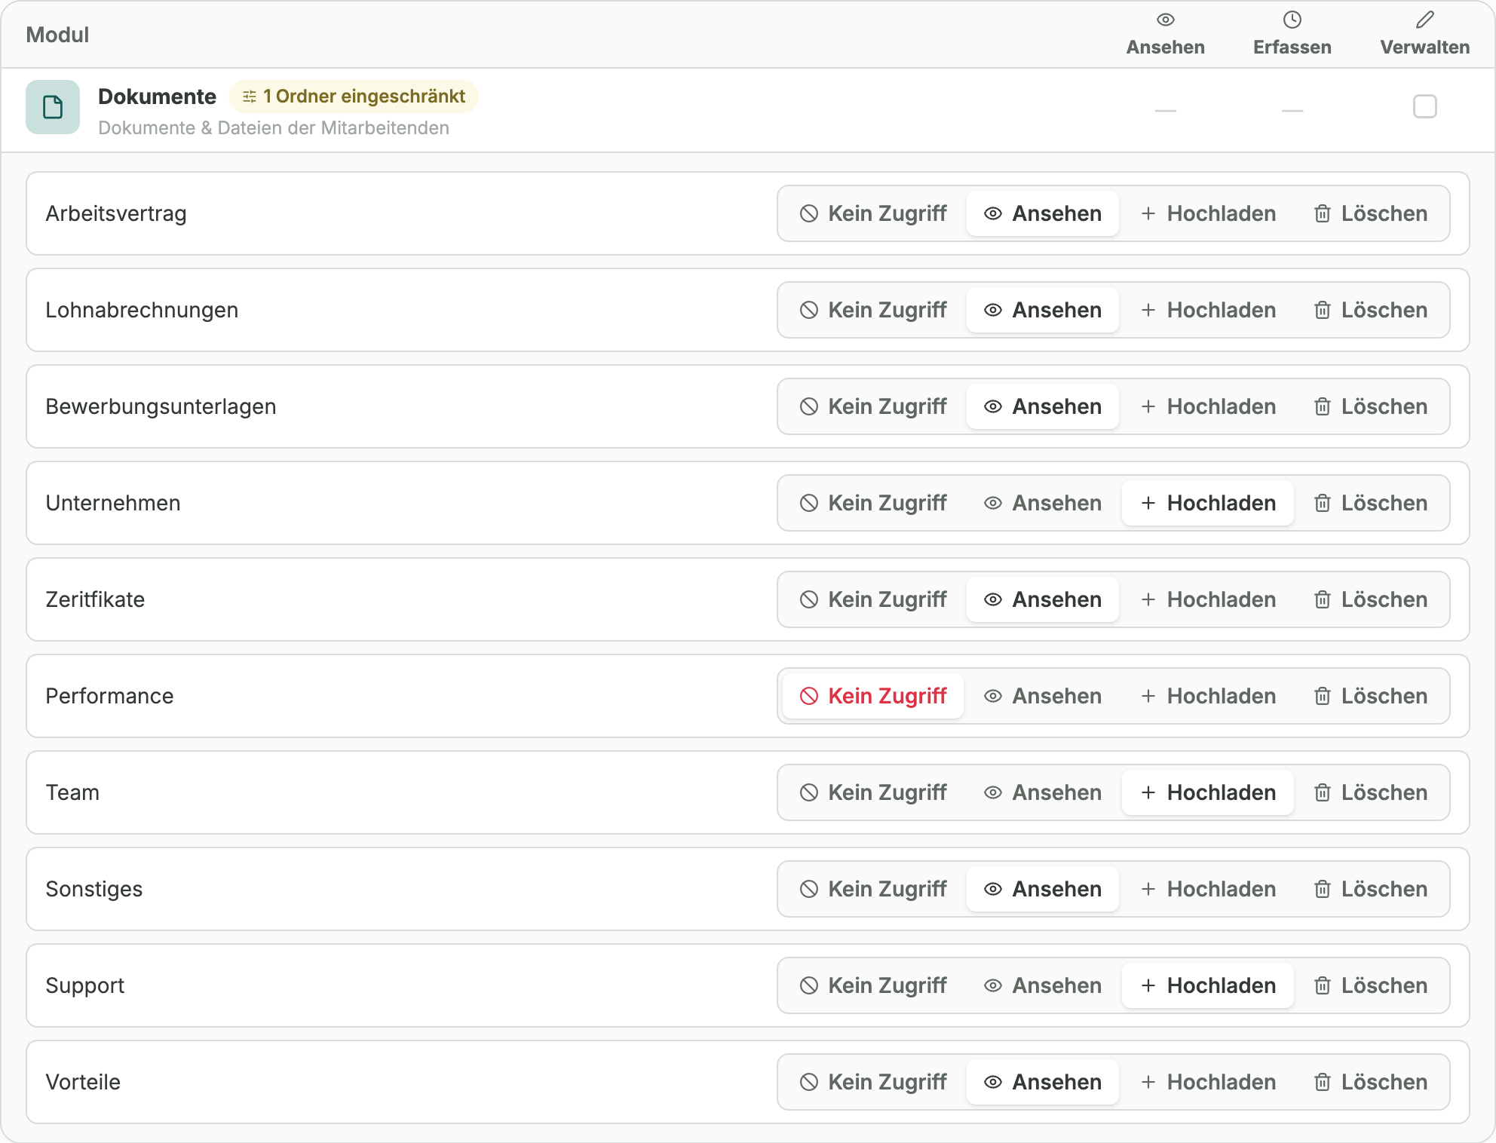Screen dimensions: 1496x1143
Task: Select Löschen for Team folder
Action: pyautogui.click(x=1370, y=792)
